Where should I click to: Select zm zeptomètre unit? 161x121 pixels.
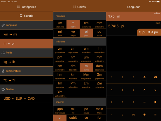pyautogui.click(x=73, y=50)
